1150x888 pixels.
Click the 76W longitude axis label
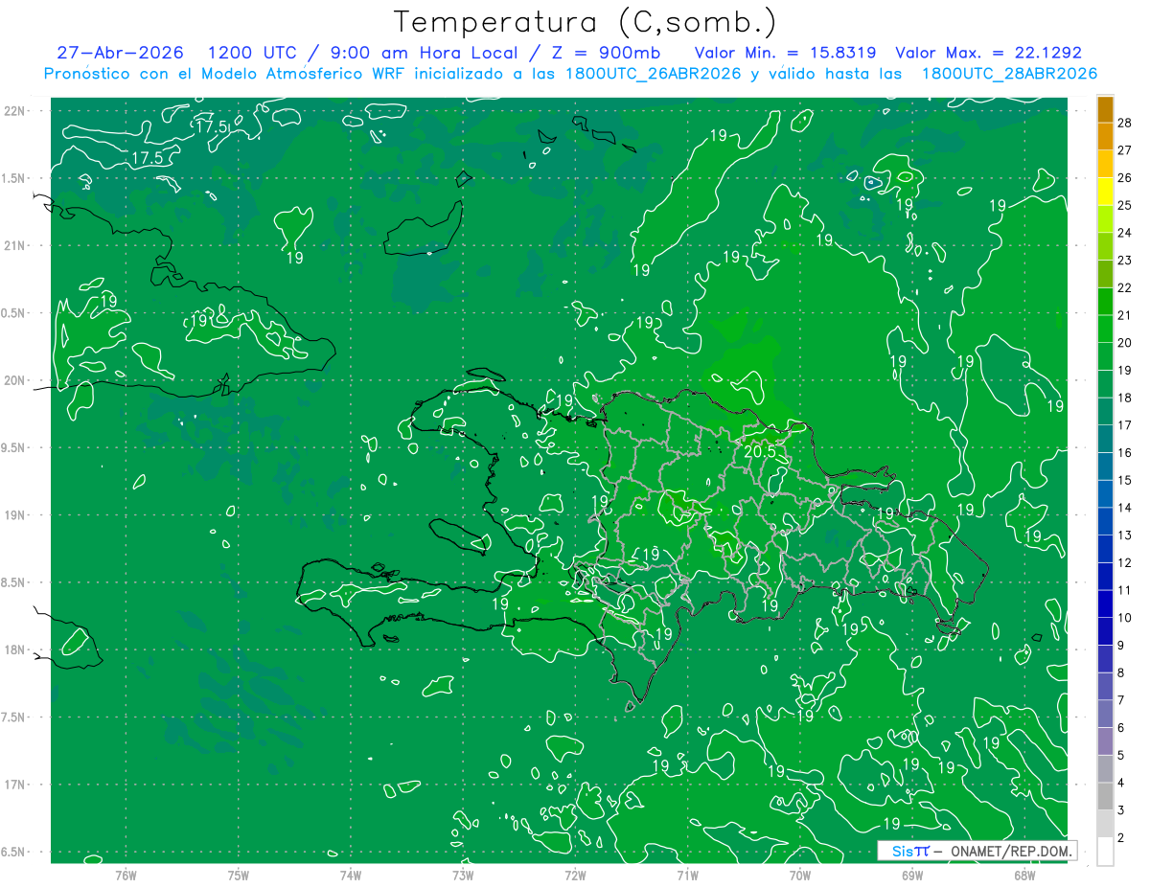coord(126,875)
